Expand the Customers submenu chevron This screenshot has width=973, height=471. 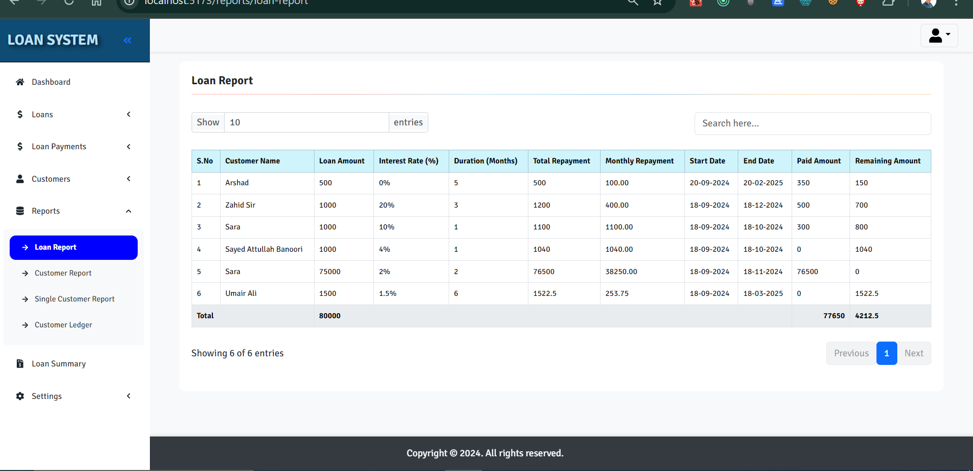click(x=129, y=179)
